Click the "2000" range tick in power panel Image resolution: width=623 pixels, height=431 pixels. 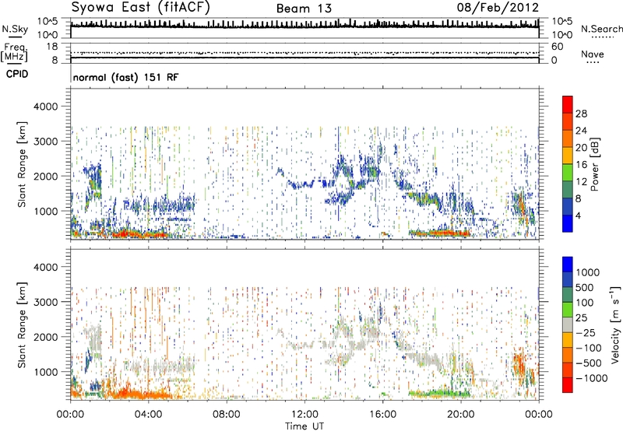[45, 176]
